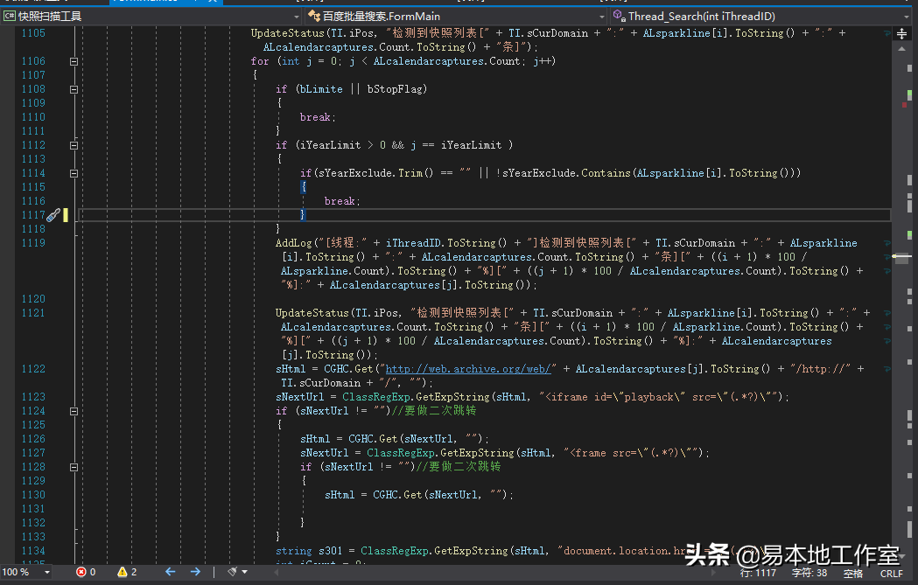
Task: Click the vertical scrollbar up arrow
Action: pyautogui.click(x=901, y=49)
